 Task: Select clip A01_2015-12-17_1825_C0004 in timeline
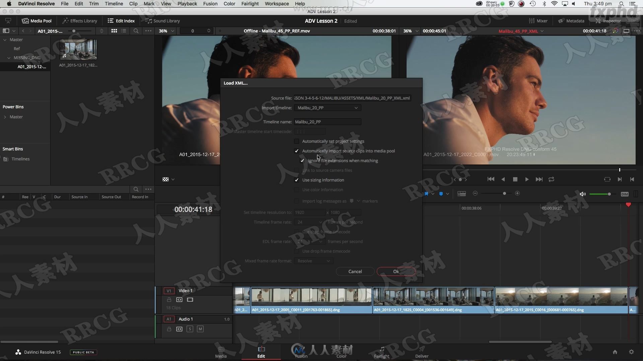click(433, 300)
